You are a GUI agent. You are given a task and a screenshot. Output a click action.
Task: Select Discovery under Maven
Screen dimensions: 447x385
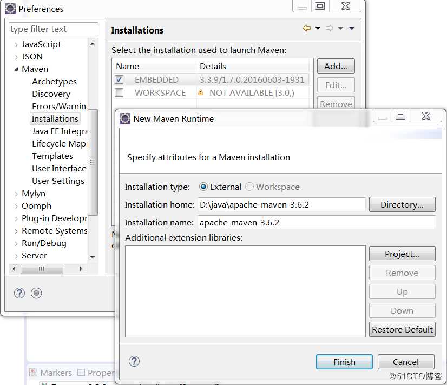click(51, 94)
